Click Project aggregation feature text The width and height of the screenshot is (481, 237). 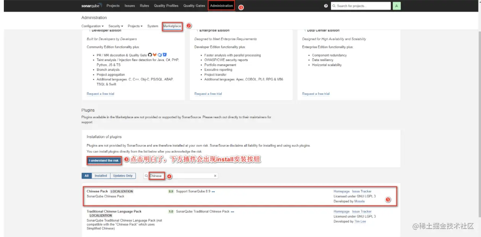(110, 75)
